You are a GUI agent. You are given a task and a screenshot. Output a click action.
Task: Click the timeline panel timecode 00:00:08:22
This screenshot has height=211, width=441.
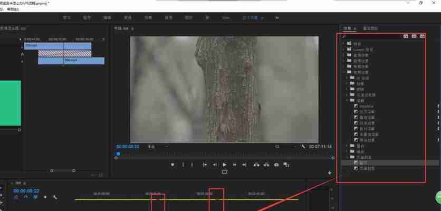[26, 191]
